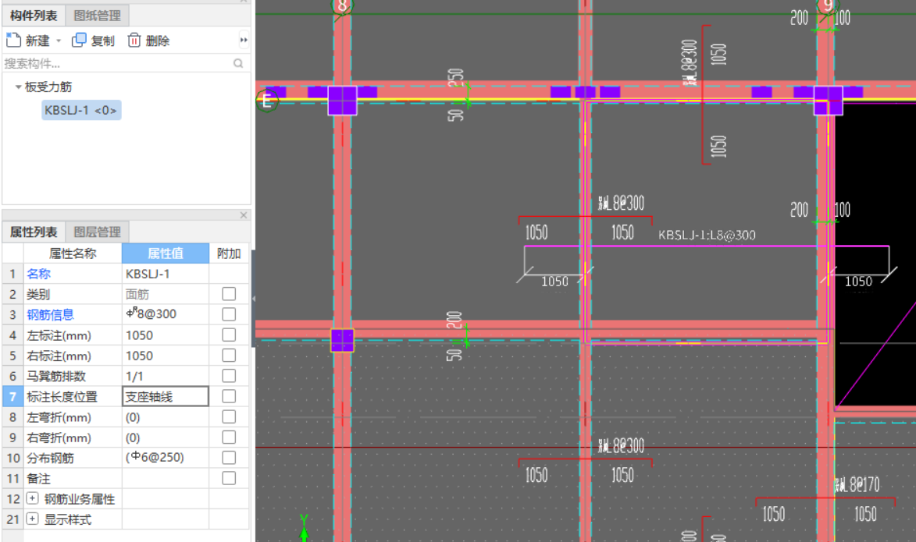Click the 钢筋信息 value 8@300

tap(166, 314)
